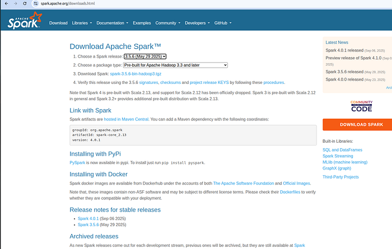The height and width of the screenshot is (249, 392).
Task: Open Spark 3.5.6 release notes link
Action: coord(88,225)
